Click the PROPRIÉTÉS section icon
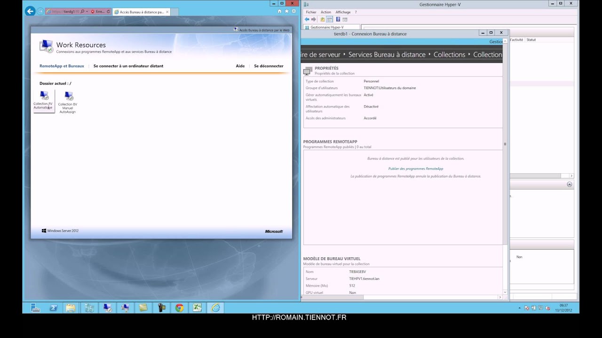Viewport: 602px width, 338px height. 308,71
